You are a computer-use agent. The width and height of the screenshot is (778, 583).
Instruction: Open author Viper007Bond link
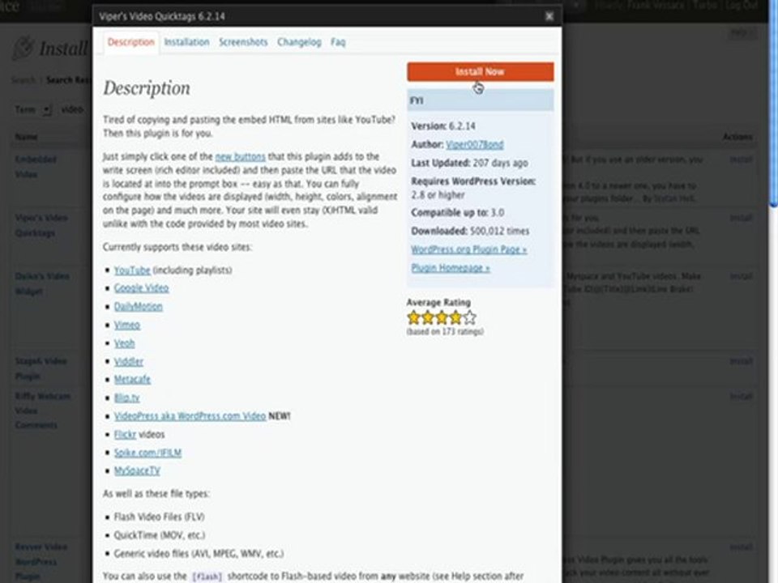point(474,144)
